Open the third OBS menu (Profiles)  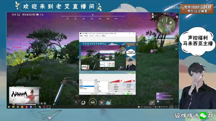pyautogui.click(x=92, y=36)
